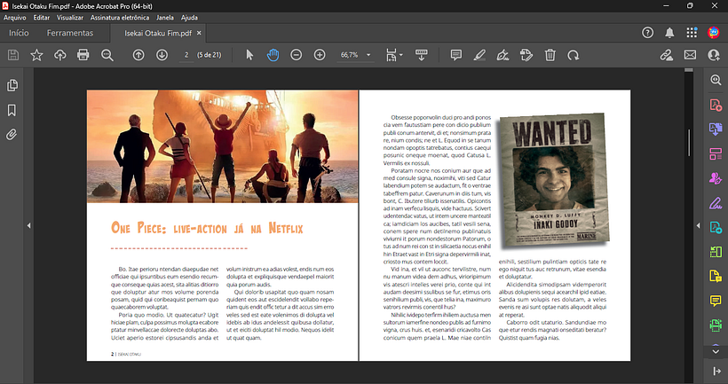The image size is (728, 384).
Task: Delete with the trash can icon
Action: (x=550, y=55)
